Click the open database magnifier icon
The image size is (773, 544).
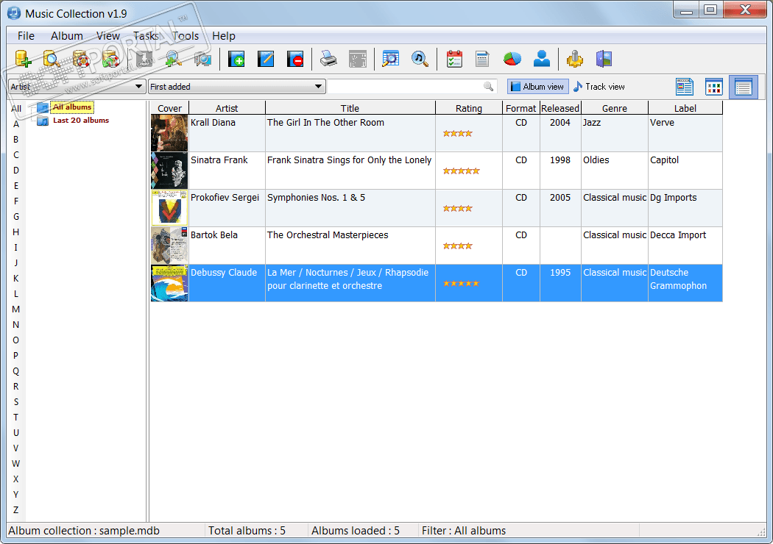52,59
